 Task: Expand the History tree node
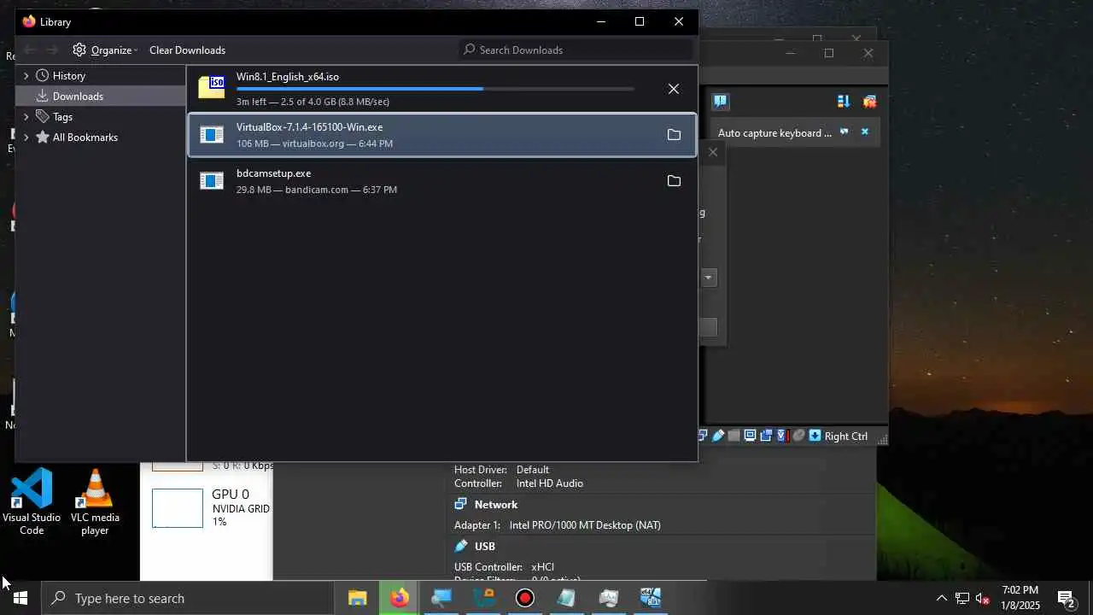(26, 76)
